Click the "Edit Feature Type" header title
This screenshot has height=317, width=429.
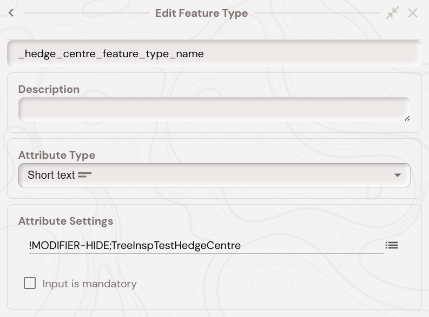coord(201,13)
